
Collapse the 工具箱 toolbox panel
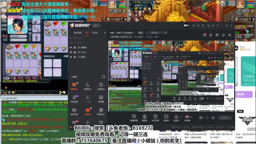click(x=103, y=77)
